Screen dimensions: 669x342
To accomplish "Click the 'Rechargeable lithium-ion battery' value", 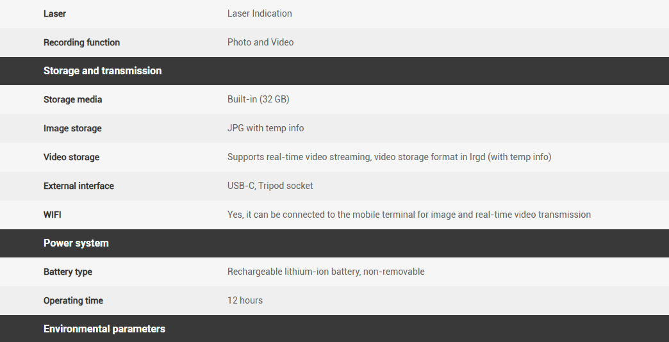I will click(x=326, y=272).
